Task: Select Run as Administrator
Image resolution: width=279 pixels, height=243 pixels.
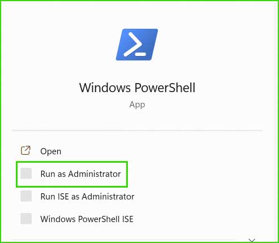Action: 71,173
